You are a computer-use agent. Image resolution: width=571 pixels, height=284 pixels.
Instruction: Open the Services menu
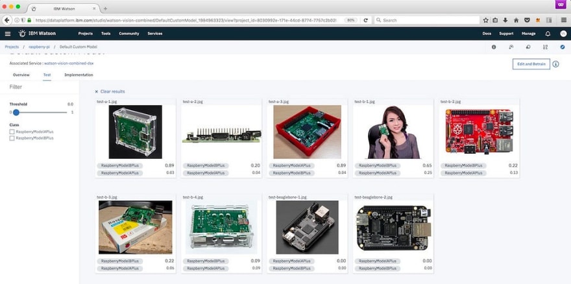click(x=155, y=34)
